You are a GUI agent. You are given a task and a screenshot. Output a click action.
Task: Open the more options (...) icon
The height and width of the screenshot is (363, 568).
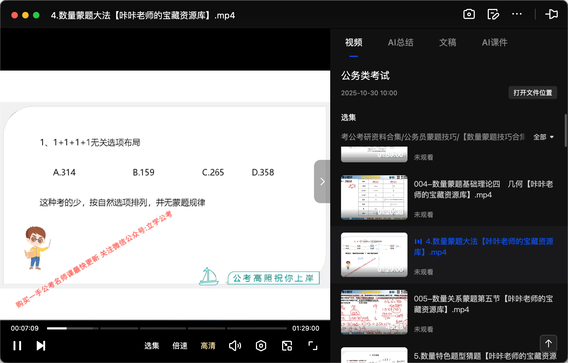click(x=517, y=14)
